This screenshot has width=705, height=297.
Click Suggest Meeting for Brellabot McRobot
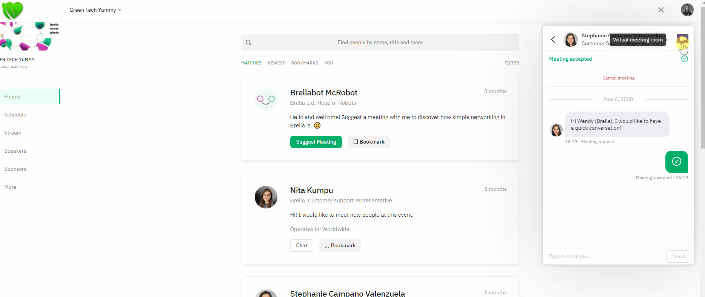pyautogui.click(x=316, y=142)
